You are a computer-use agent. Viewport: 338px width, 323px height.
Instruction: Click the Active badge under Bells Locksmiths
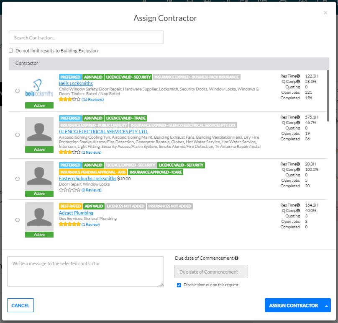39,106
